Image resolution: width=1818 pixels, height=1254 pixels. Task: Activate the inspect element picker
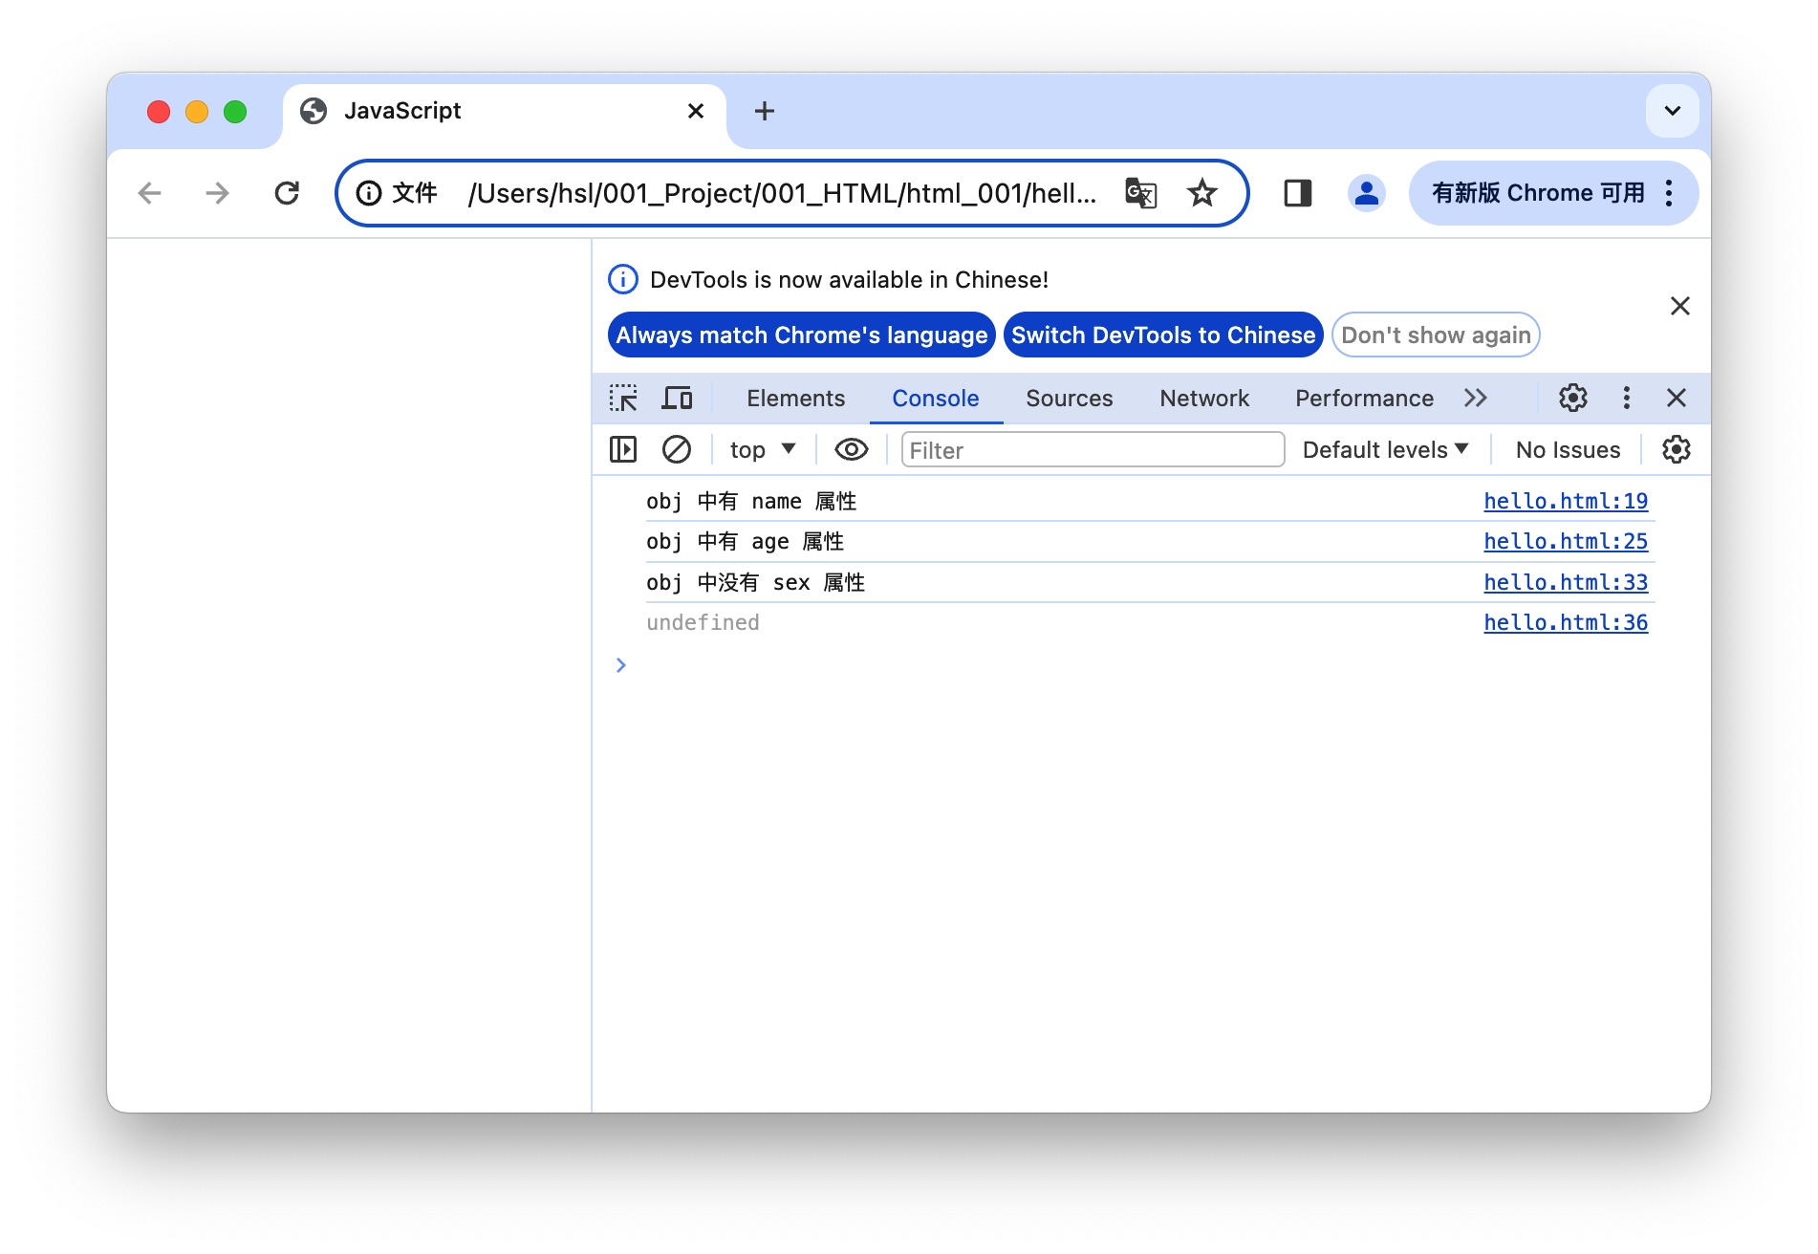point(623,398)
